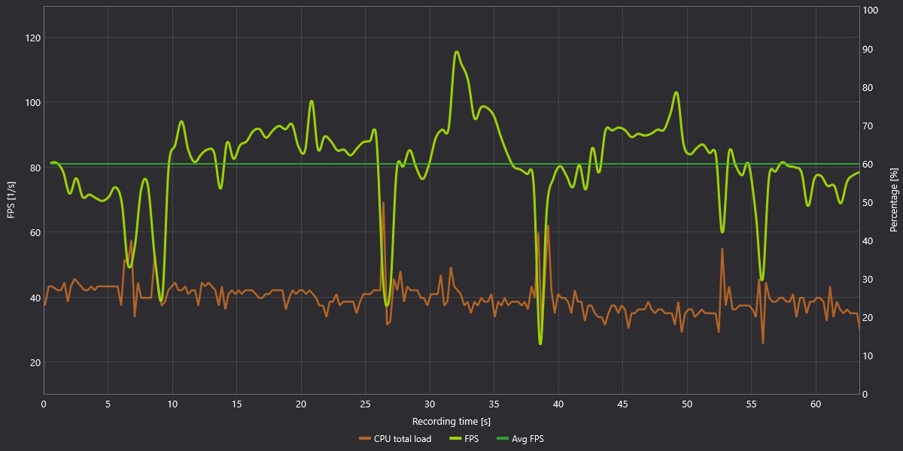Click the 30 label on the time axis
The height and width of the screenshot is (451, 903).
pyautogui.click(x=430, y=404)
